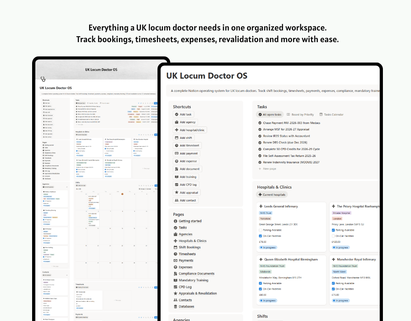
Task: Click the upload icon beside Add expense
Action: [x=177, y=161]
